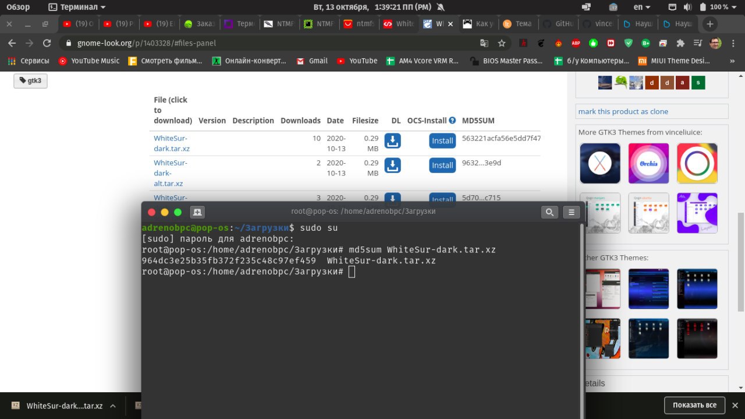Click the MD5SUM column header
This screenshot has width=745, height=419.
[x=478, y=121]
